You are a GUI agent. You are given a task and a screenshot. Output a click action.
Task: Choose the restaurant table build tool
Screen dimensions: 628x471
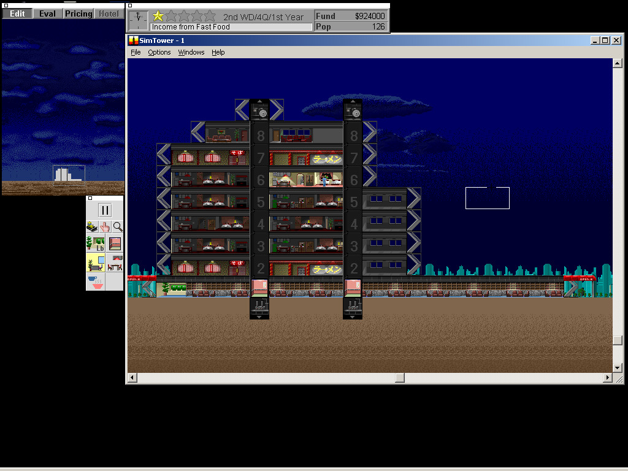pos(115,262)
